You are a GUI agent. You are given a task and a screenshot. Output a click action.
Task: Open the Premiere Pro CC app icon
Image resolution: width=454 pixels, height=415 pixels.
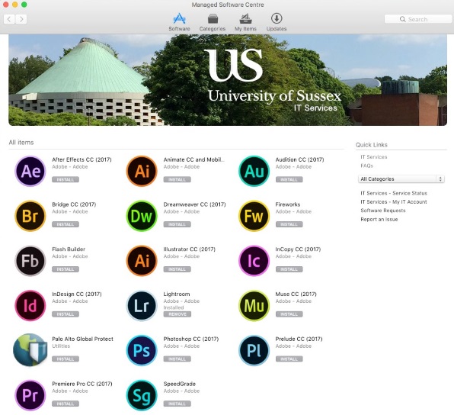(x=30, y=395)
